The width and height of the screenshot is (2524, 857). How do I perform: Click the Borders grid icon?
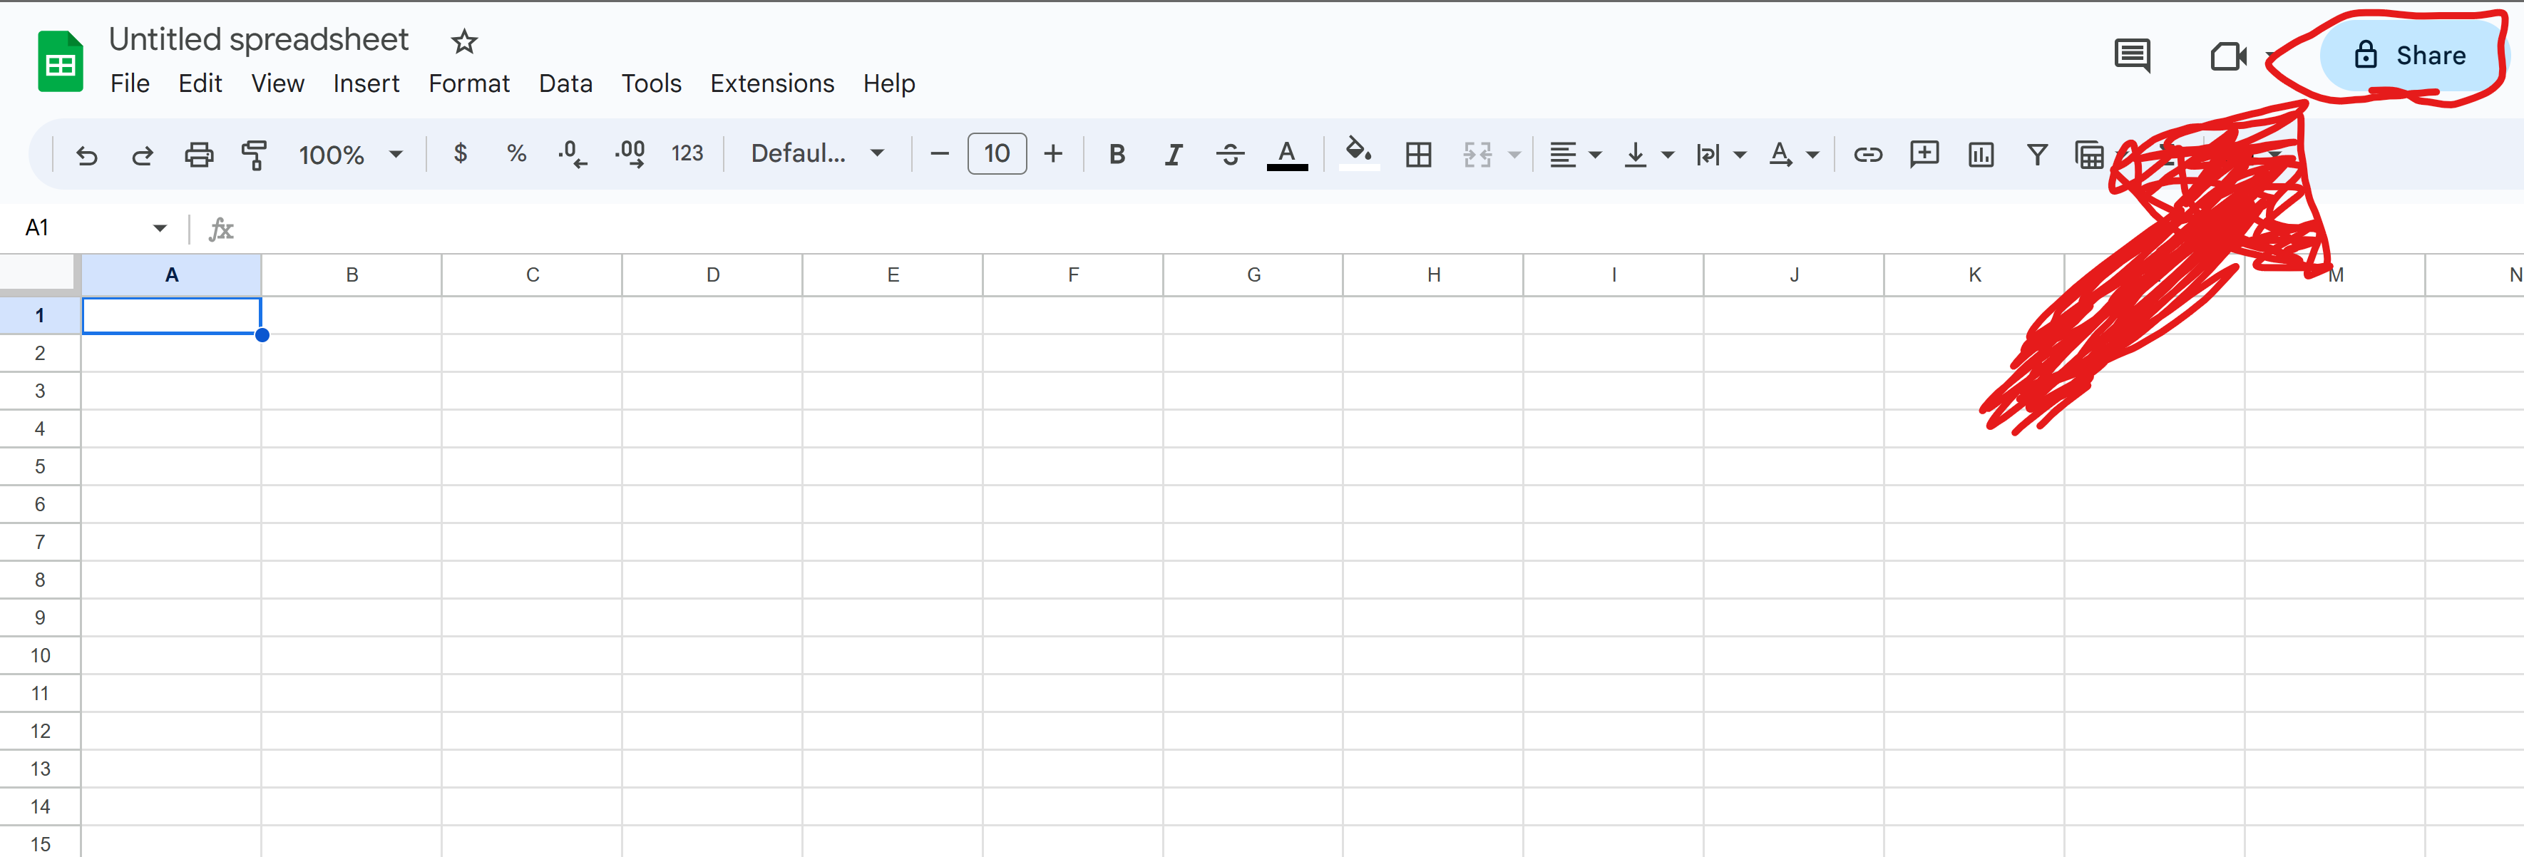1418,155
